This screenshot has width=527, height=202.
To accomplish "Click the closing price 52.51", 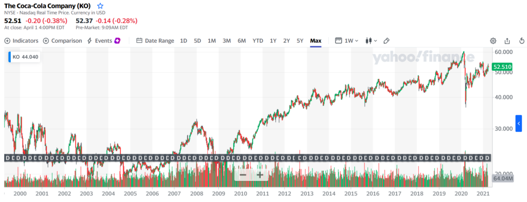I will [x=12, y=21].
